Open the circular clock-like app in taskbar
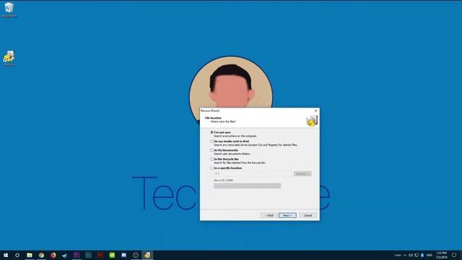The height and width of the screenshot is (260, 462). pyautogui.click(x=136, y=255)
